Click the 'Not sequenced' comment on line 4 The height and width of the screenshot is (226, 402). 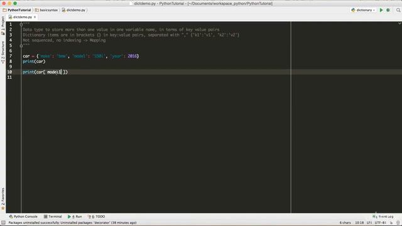(x=64, y=40)
